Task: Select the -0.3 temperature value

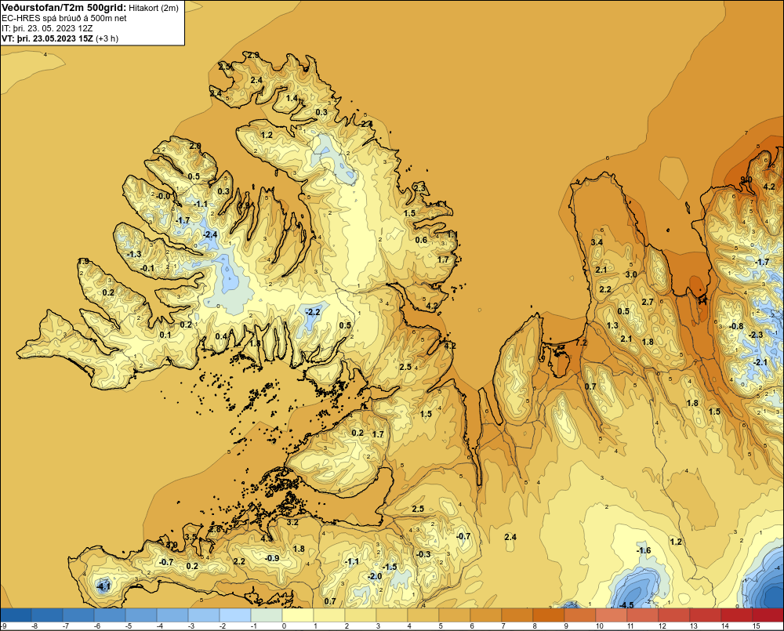Action: (x=423, y=554)
